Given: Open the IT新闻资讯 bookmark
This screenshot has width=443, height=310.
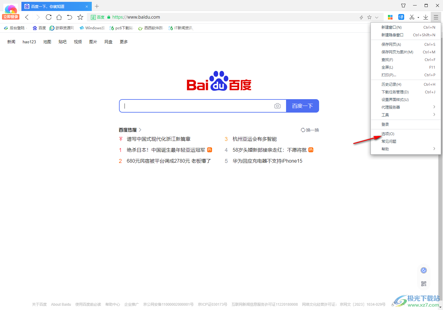Looking at the screenshot, I should pos(181,28).
